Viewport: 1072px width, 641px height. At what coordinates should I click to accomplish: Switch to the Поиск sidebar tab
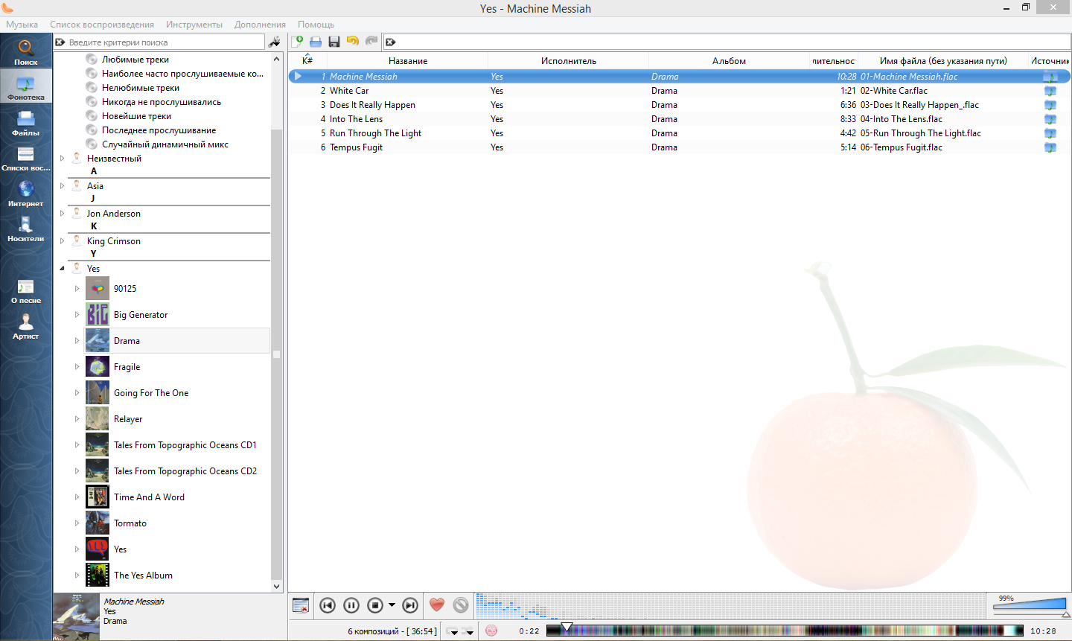tap(26, 52)
